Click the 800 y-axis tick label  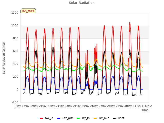[16, 38]
